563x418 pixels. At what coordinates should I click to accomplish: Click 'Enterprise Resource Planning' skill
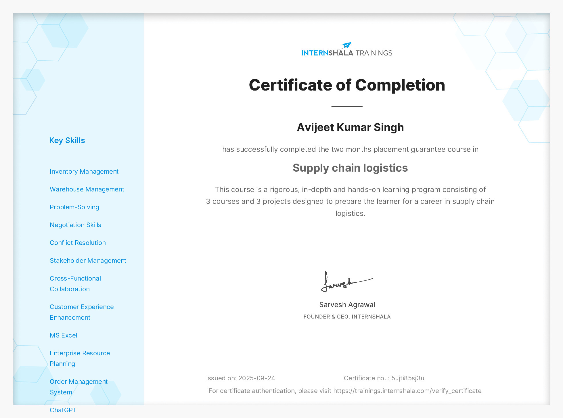tap(80, 358)
